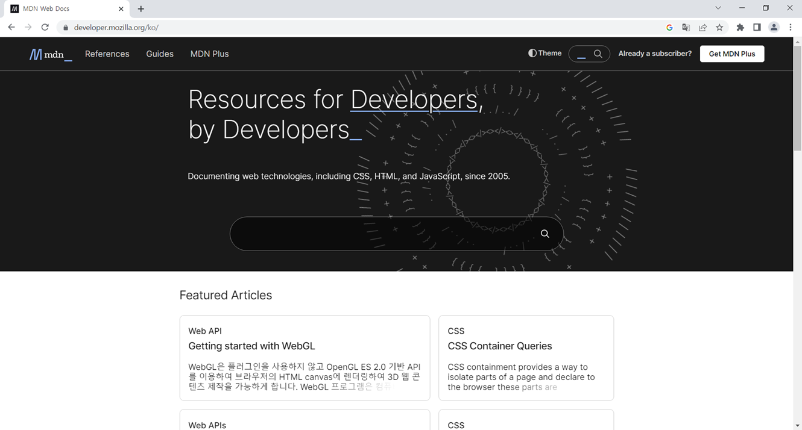Image resolution: width=802 pixels, height=430 pixels.
Task: Go forward in browser history
Action: (x=28, y=27)
